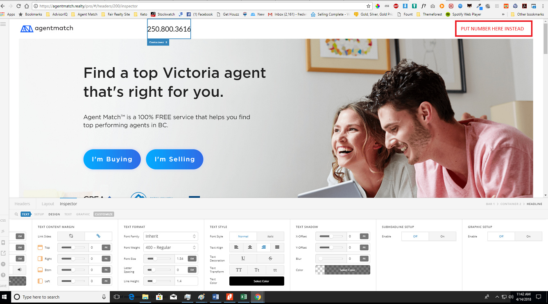Open the Headers tab
This screenshot has height=304, width=548.
[x=22, y=204]
